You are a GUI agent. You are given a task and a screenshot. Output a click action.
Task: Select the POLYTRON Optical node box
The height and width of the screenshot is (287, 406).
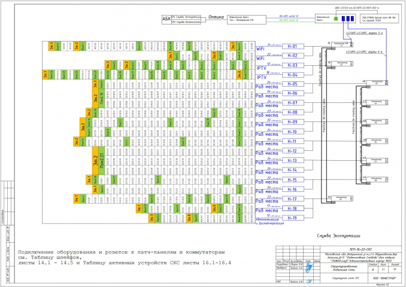pyautogui.click(x=379, y=19)
